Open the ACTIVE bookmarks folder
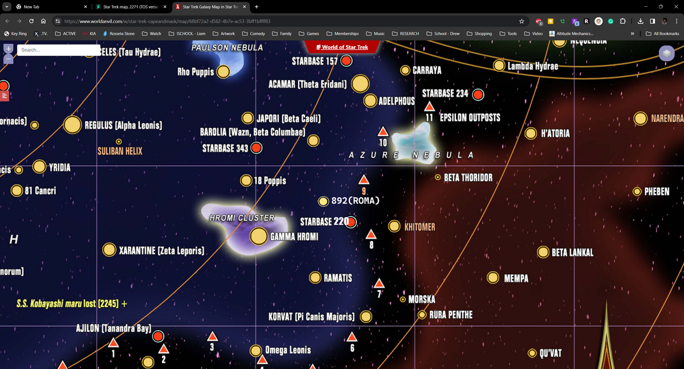Viewport: 684px width, 369px height. tap(66, 34)
